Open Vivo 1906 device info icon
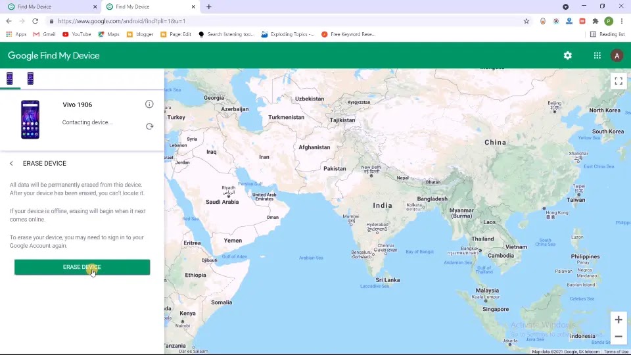Viewport: 631px width, 355px height. 149,105
